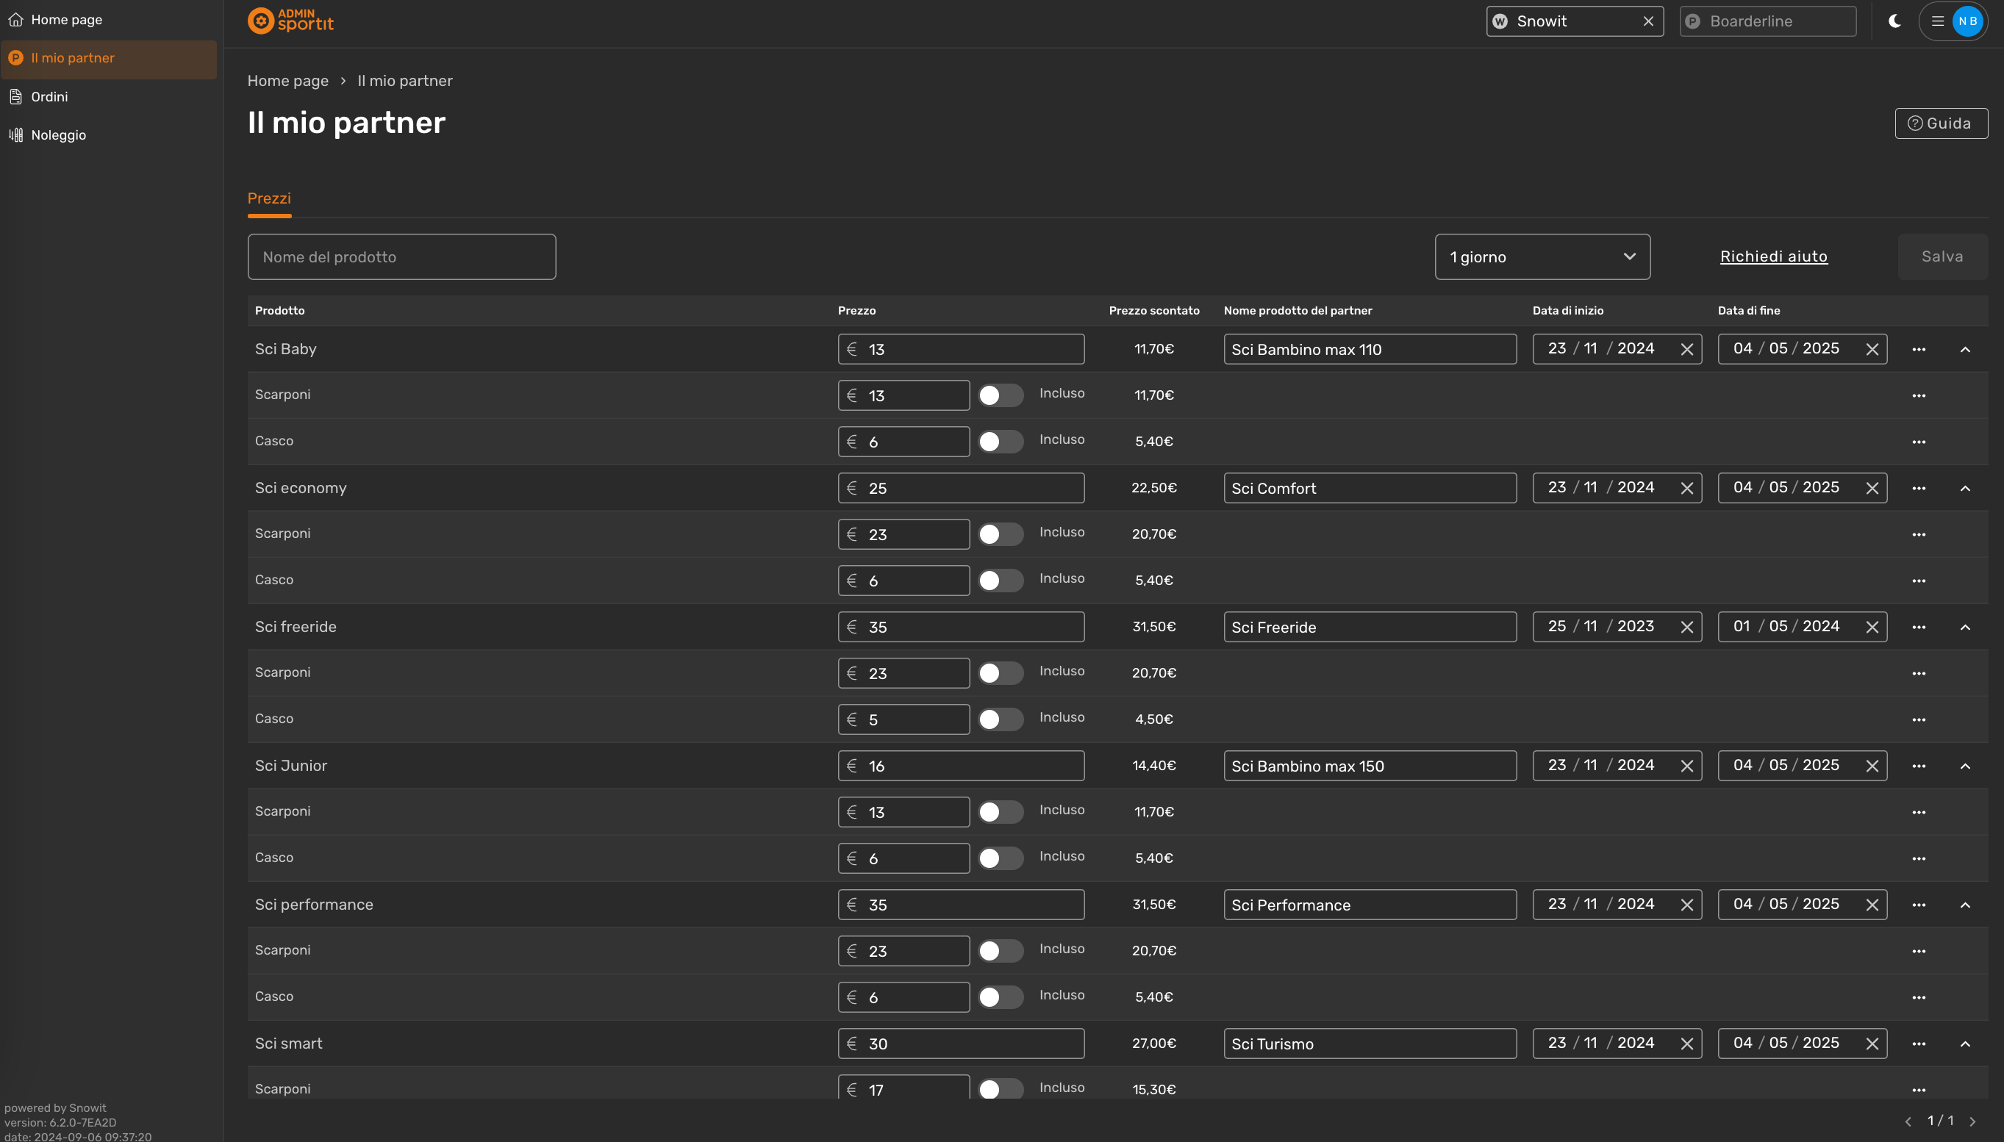Select the Prezzi tab
Viewport: 2004px width, 1142px height.
269,198
